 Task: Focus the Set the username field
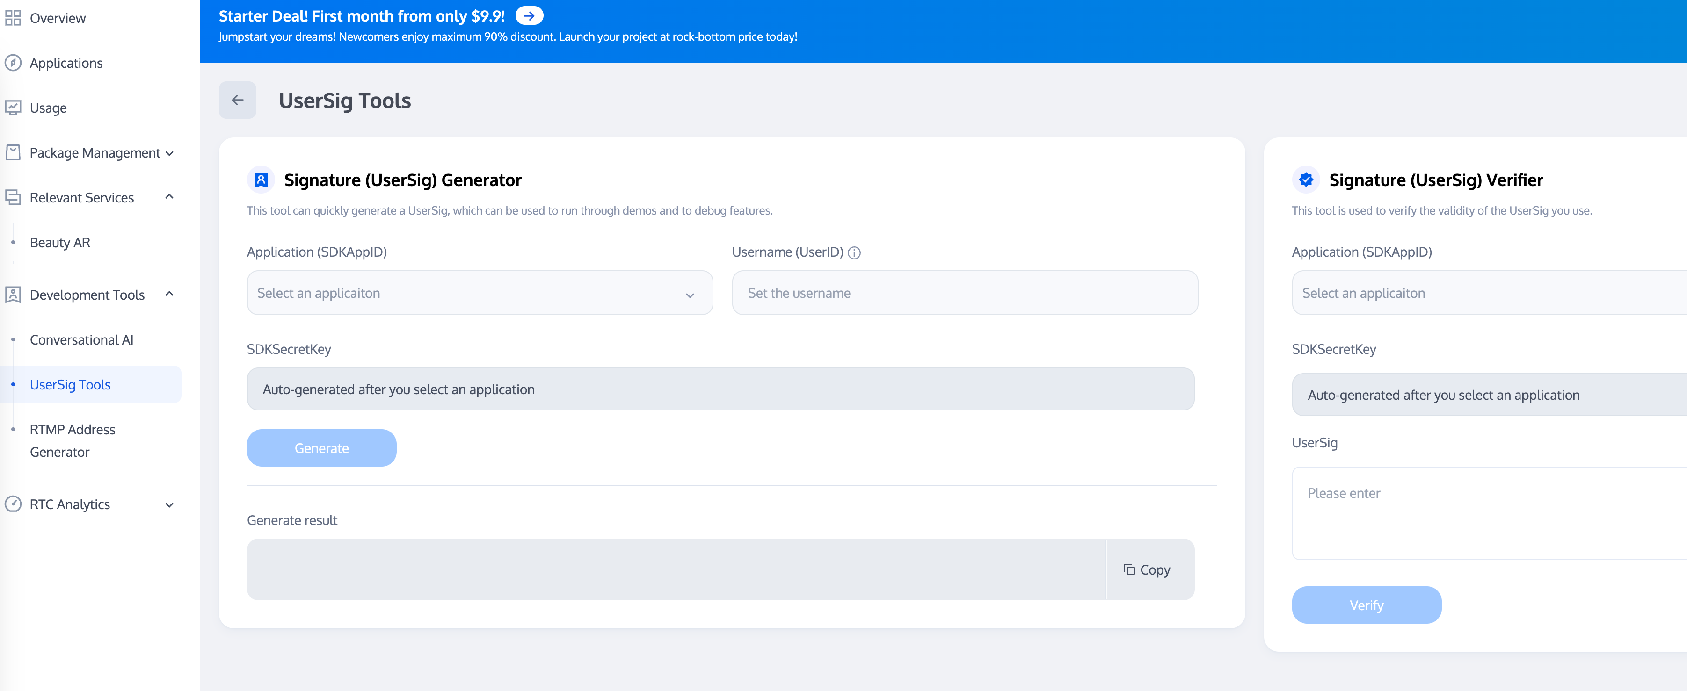tap(964, 293)
